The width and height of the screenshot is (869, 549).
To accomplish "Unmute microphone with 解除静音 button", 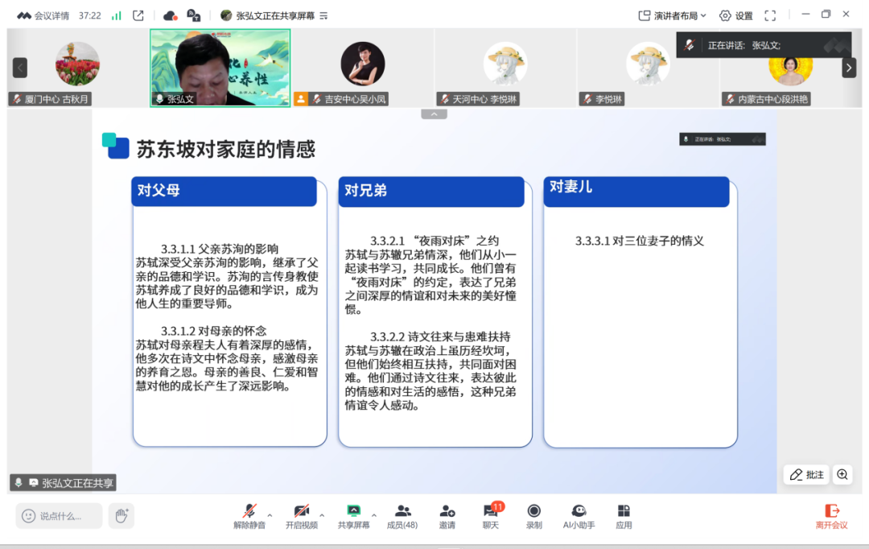I will [249, 515].
